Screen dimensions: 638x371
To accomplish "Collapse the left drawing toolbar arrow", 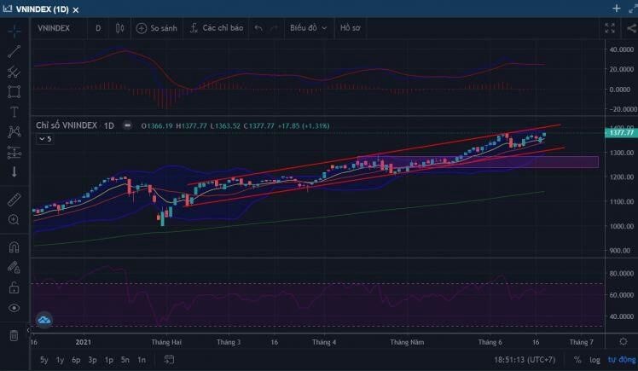I will click(x=28, y=330).
